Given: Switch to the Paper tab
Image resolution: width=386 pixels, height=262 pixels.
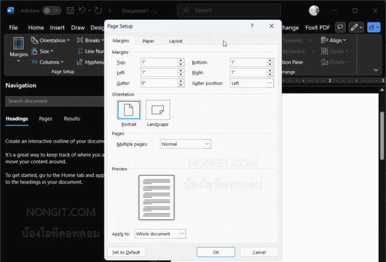Looking at the screenshot, I should (x=148, y=41).
